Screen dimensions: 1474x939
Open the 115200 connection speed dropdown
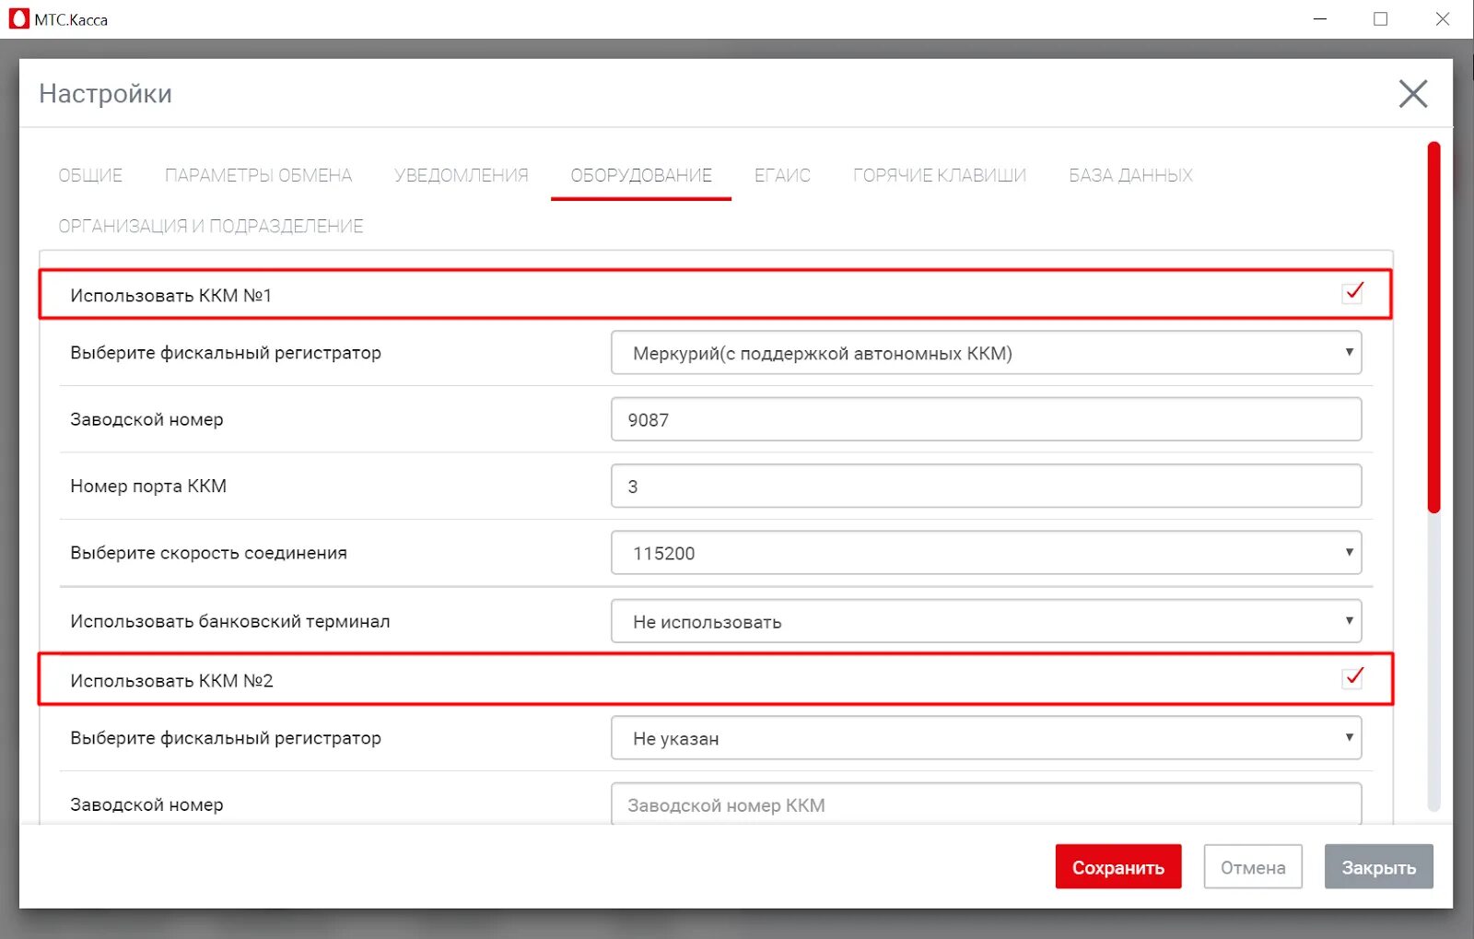[986, 553]
